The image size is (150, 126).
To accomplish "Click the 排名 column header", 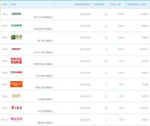I will (x=5, y=4).
